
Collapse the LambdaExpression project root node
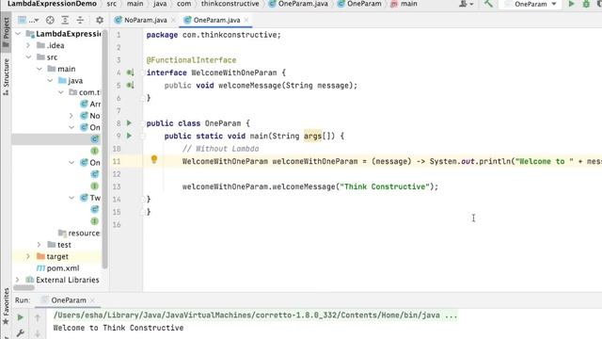[x=18, y=34]
